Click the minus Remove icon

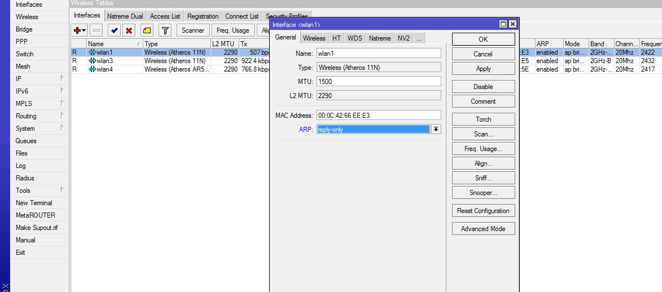[x=97, y=30]
